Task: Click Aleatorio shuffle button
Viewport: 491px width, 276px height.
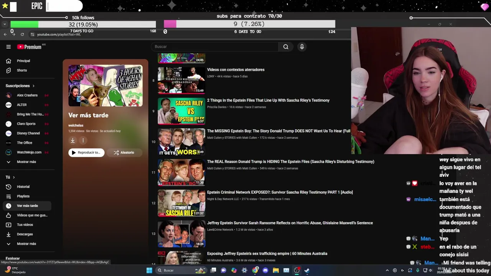Action: tap(124, 153)
